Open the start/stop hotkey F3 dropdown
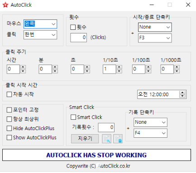Viewport: 196px width, 173px height. (x=155, y=38)
